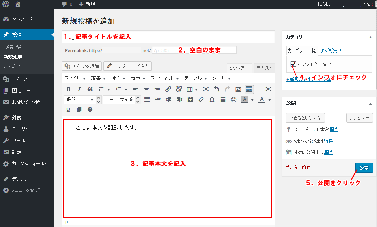
Task: Insert special character with omega icon
Action: coord(212,100)
